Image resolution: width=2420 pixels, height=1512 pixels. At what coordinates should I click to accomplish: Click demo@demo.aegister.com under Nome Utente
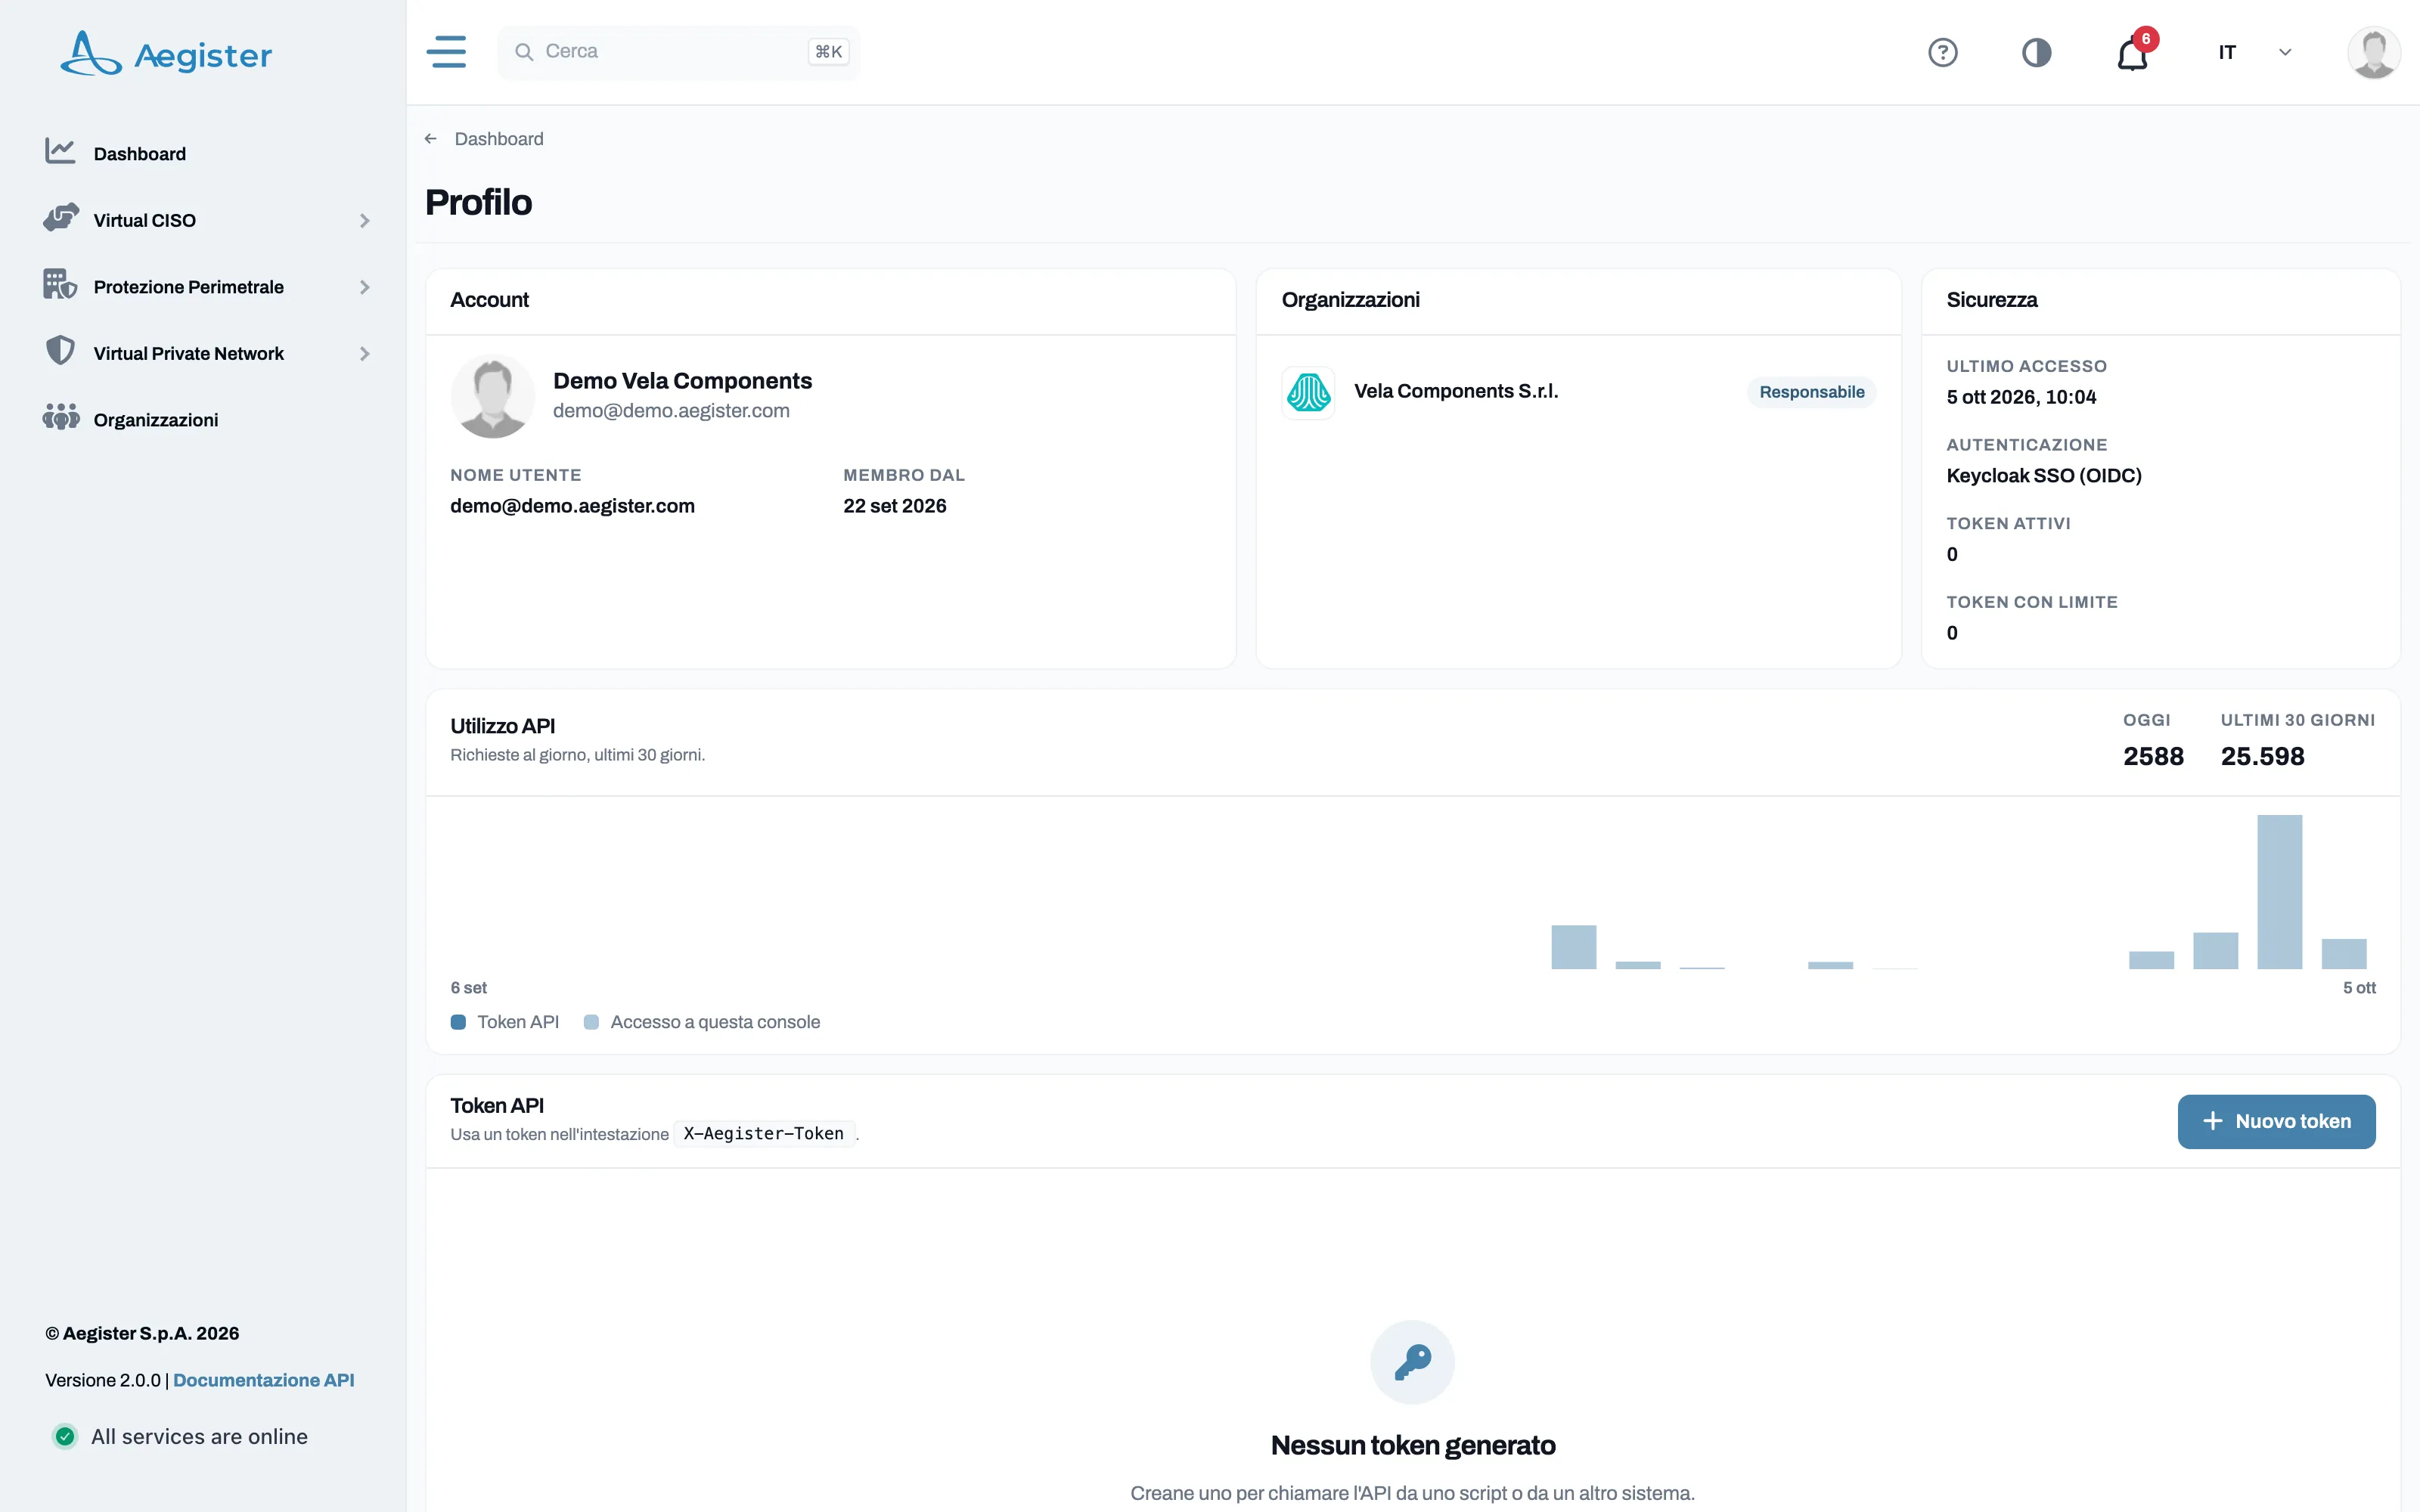point(572,506)
